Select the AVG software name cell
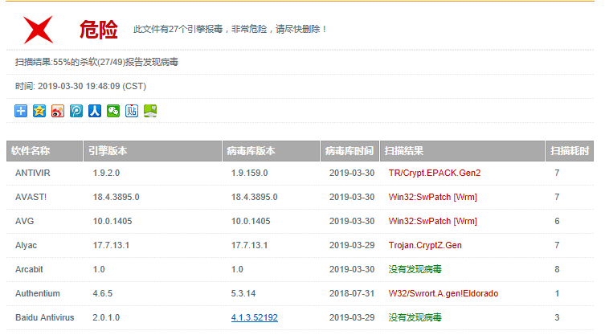605x335 pixels. tap(25, 221)
